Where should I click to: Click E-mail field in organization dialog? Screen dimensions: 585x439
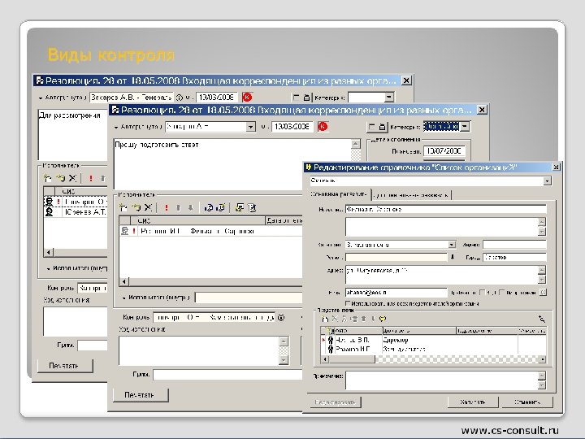(396, 293)
